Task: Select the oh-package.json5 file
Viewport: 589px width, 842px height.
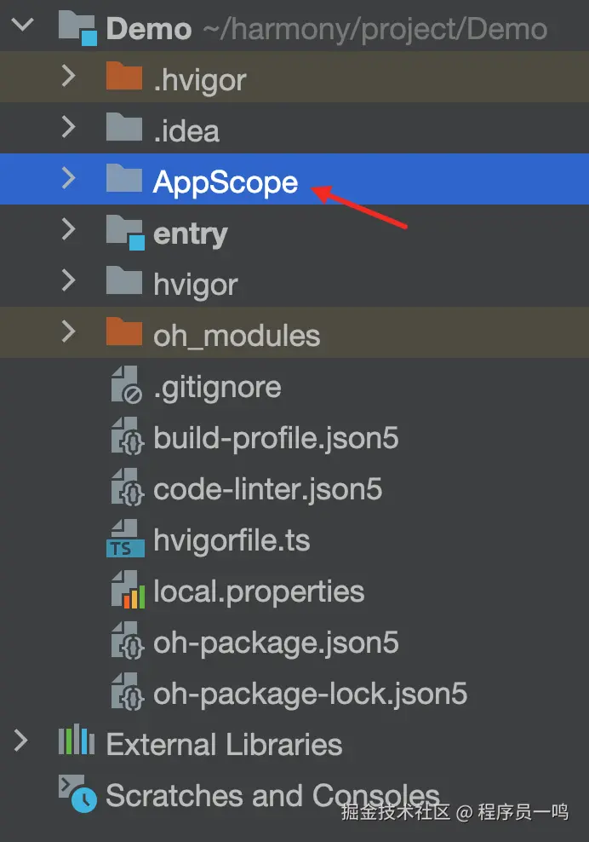Action: click(x=276, y=643)
